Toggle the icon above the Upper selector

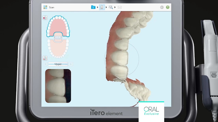[x=45, y=58]
